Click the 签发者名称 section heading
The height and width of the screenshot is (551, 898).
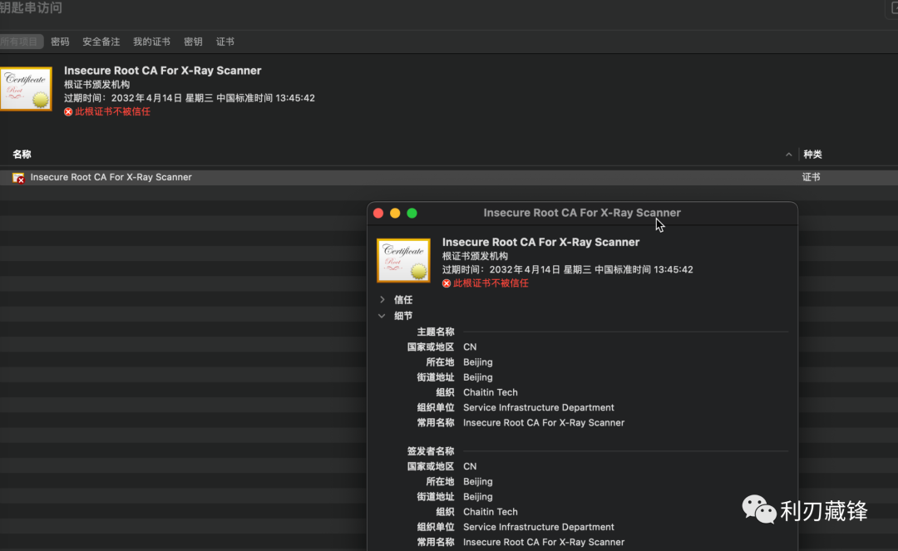pos(431,451)
